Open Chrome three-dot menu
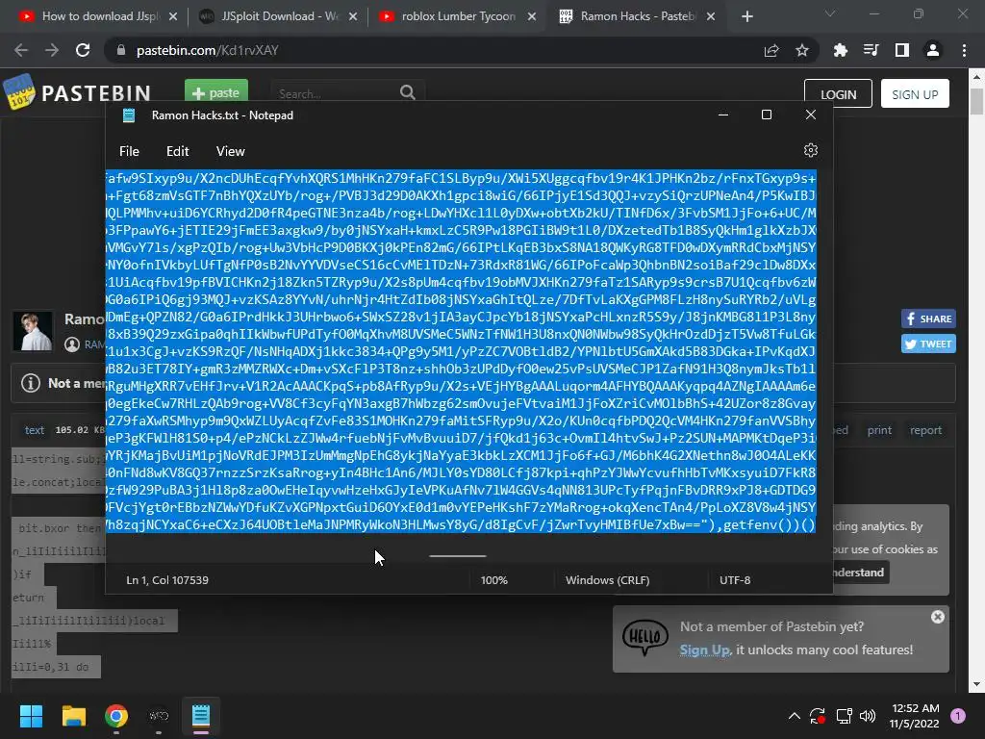985x739 pixels. (964, 50)
